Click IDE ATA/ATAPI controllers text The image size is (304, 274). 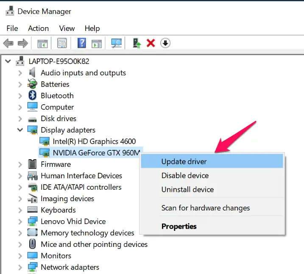(x=81, y=187)
